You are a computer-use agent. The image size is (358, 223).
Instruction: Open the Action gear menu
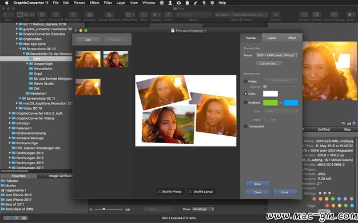point(351,15)
